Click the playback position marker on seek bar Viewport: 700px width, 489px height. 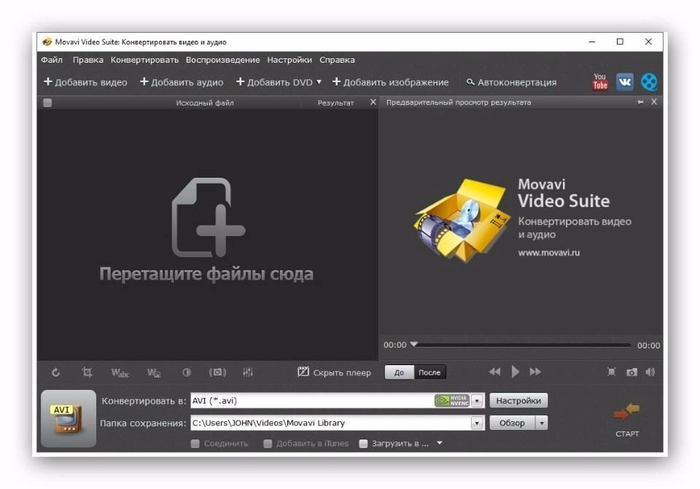(x=414, y=344)
